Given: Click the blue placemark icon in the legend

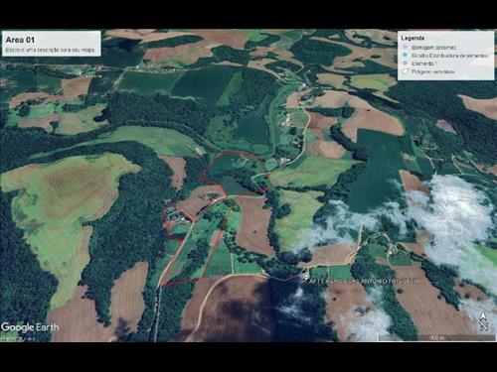Looking at the screenshot, I should (x=405, y=56).
